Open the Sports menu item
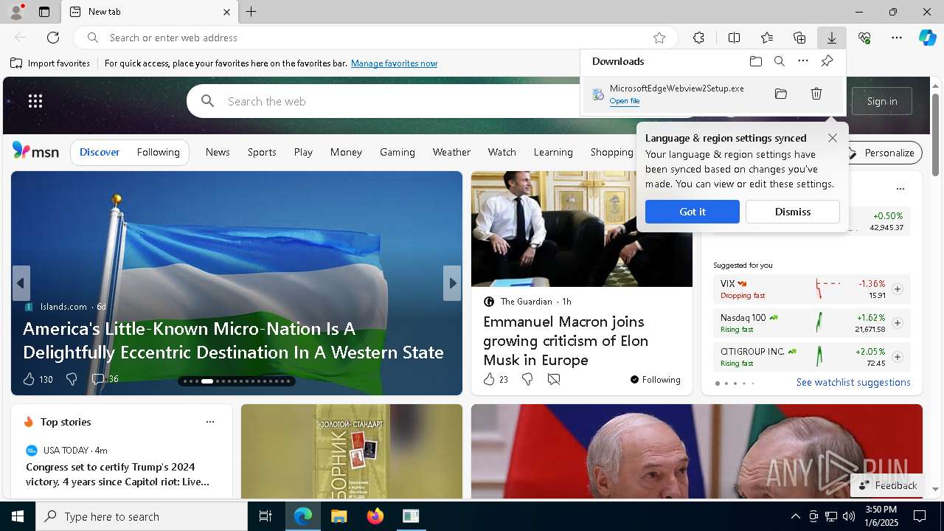Image resolution: width=944 pixels, height=531 pixels. pos(262,152)
